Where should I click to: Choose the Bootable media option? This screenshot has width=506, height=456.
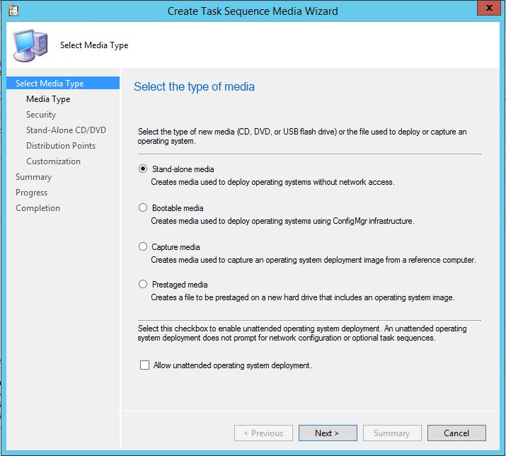tap(144, 208)
